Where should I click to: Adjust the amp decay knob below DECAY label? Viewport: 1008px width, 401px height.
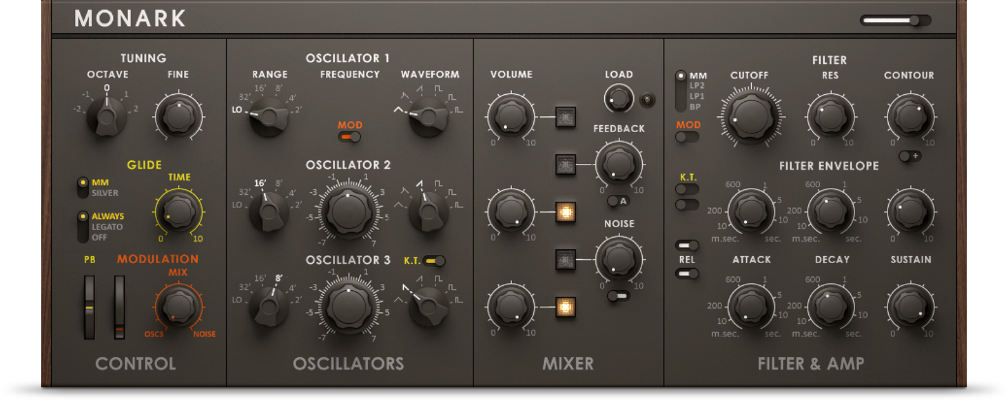point(830,306)
